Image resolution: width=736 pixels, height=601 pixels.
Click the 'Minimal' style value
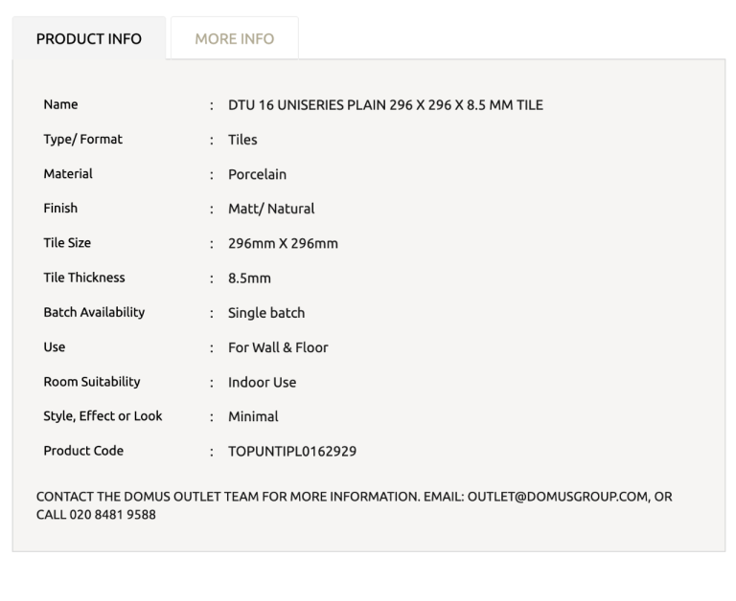coord(253,416)
